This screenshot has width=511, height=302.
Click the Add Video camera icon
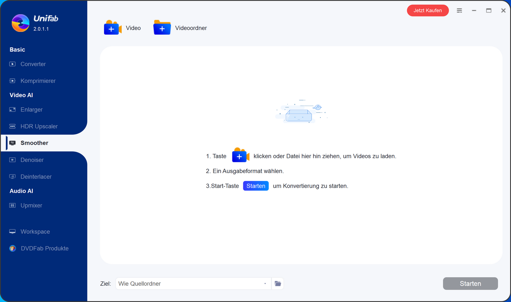point(112,28)
